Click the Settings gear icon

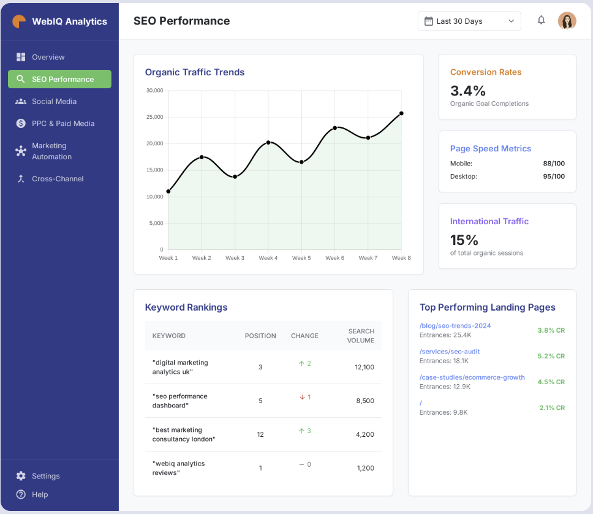[x=21, y=476]
